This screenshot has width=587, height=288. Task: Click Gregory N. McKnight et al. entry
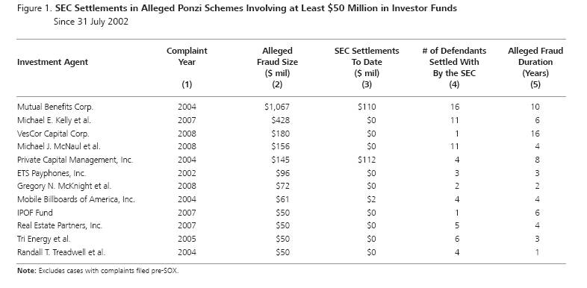[x=64, y=186]
